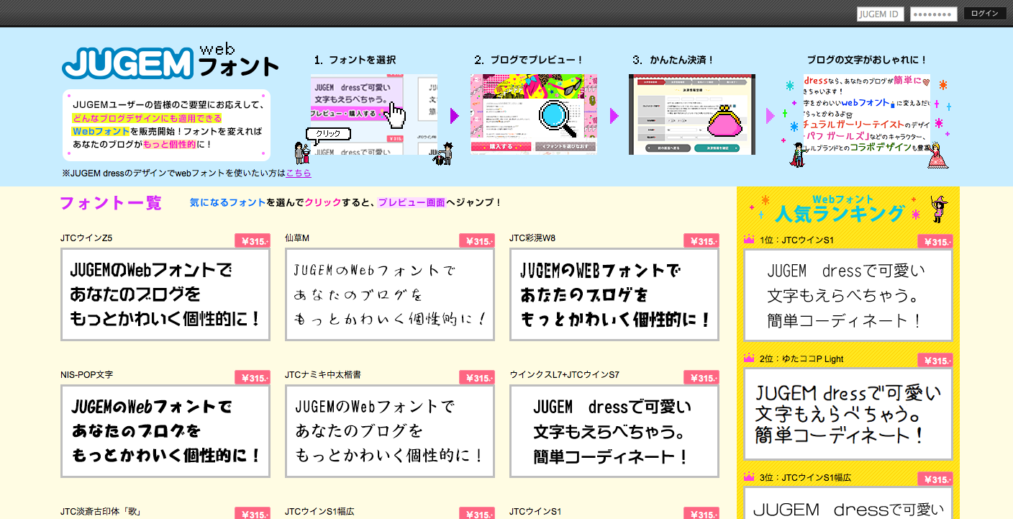The height and width of the screenshot is (519, 1013).
Task: Click the 仙草M font name label
Action: coord(297,238)
